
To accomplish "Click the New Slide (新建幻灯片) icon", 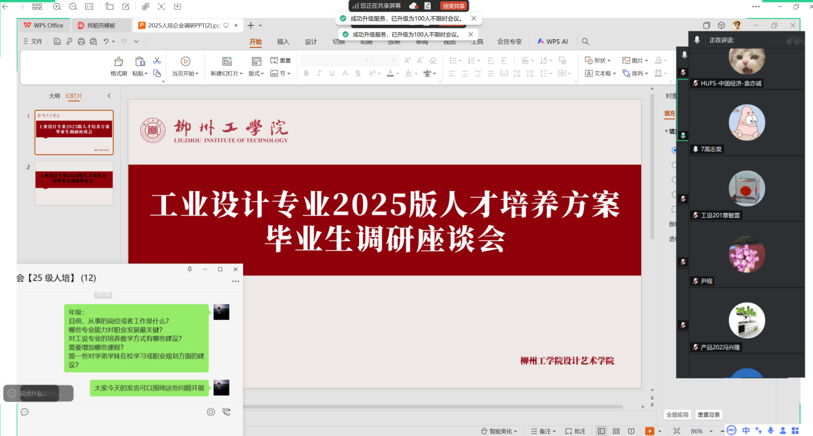I will [226, 62].
